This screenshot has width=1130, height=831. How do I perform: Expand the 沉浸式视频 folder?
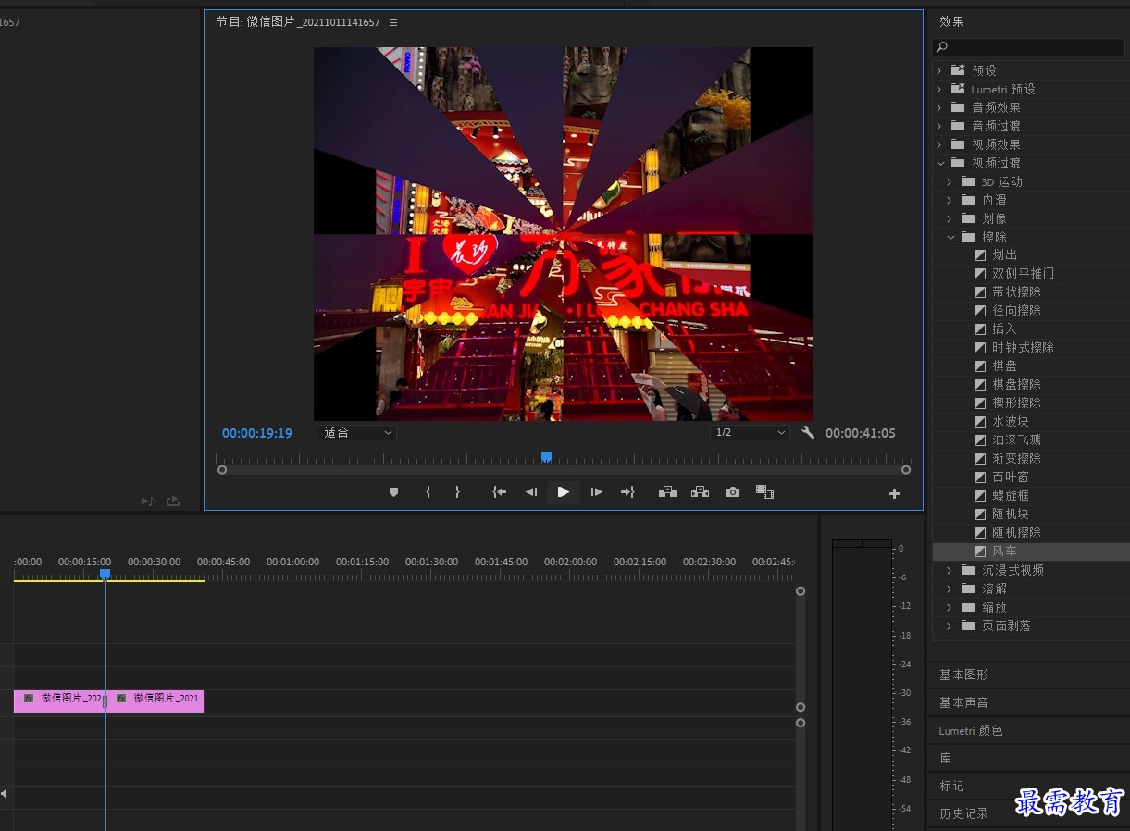[x=950, y=570]
